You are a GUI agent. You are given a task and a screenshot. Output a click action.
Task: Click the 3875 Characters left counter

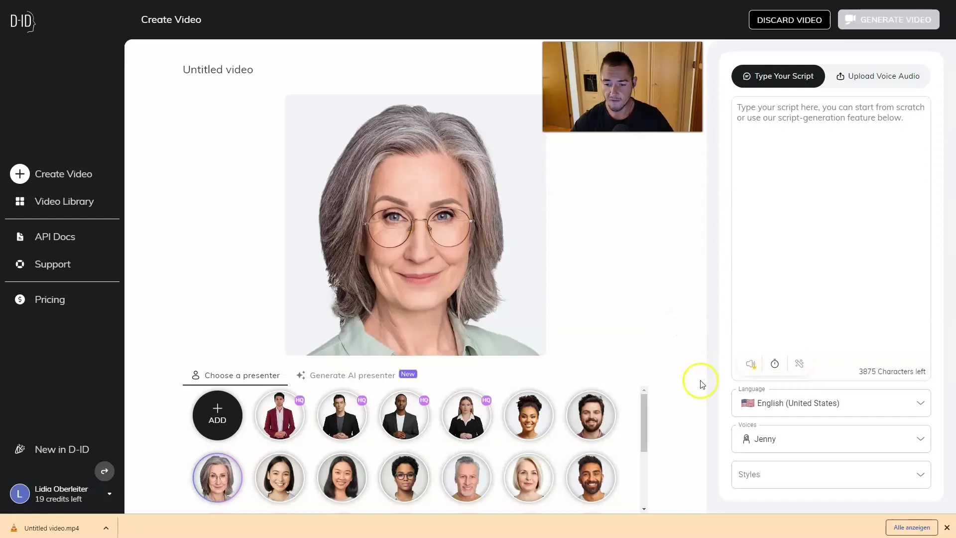892,372
